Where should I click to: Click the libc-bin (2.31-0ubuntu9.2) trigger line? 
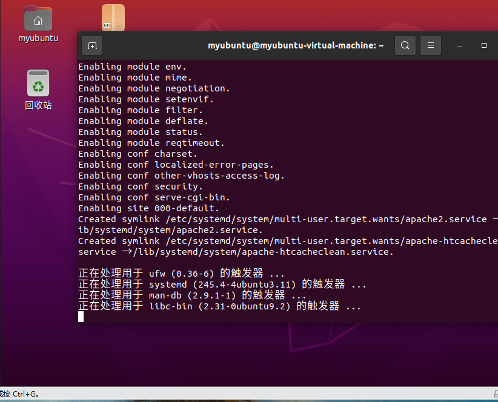point(220,306)
